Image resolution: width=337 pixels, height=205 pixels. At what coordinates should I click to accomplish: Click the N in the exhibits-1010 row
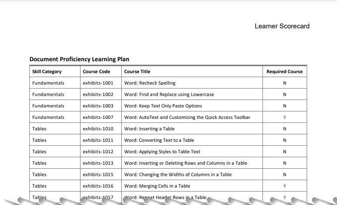[x=284, y=129]
